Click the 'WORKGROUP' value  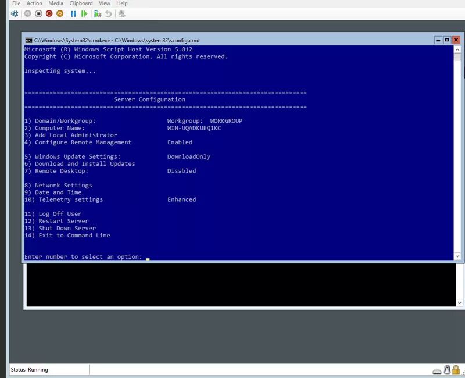point(226,121)
